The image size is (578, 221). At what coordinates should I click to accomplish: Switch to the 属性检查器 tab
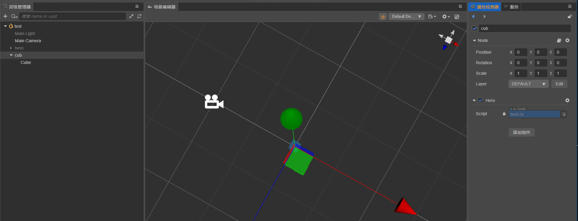tap(485, 7)
